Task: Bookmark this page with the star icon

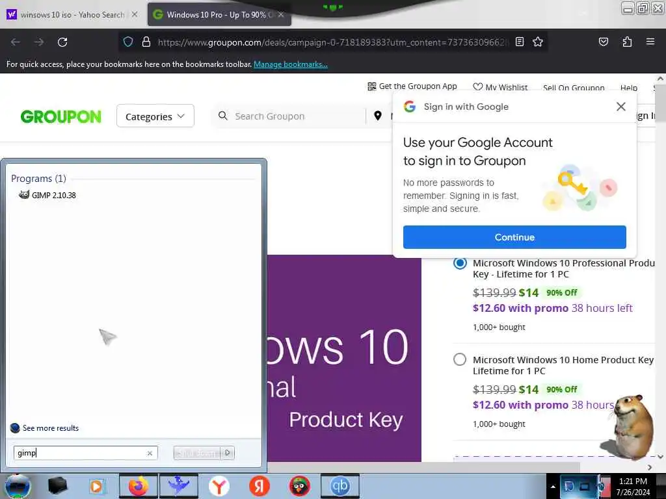Action: point(538,42)
